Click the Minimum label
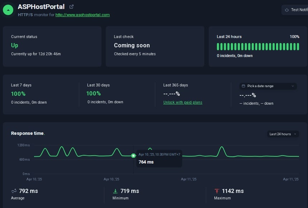This screenshot has height=208, width=308. (x=120, y=198)
